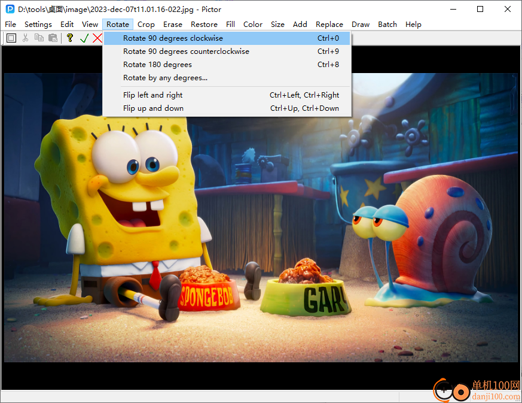Screen dimensions: 522x403
Task: Click the green checkmark apply icon
Action: point(84,38)
